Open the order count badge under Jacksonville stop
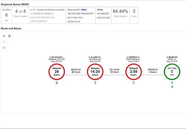This screenshot has width=186, height=129. coord(133,83)
